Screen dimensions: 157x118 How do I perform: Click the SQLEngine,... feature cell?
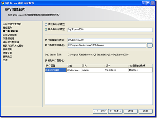74,70
